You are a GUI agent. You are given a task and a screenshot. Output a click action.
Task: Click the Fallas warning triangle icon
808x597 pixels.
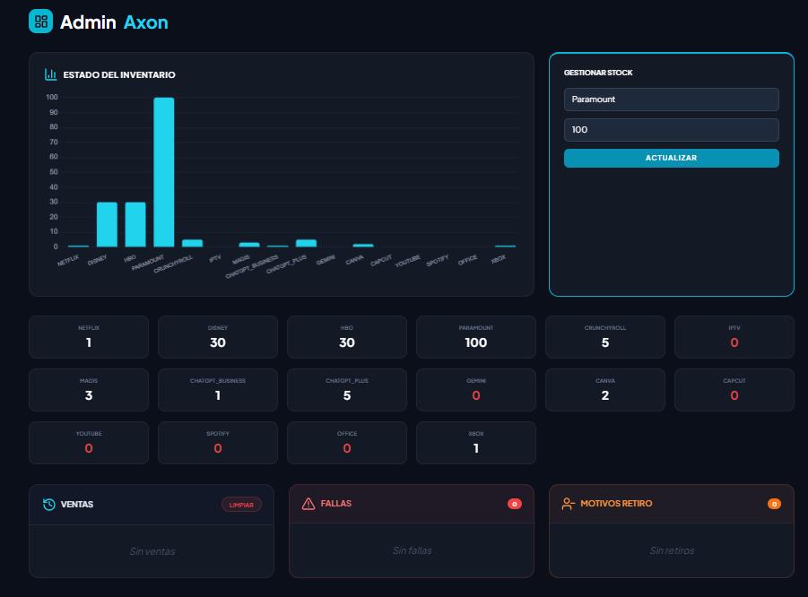[308, 504]
